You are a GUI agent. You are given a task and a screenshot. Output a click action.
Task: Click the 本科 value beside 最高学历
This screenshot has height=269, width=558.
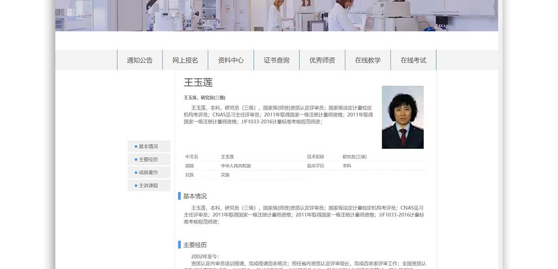point(346,166)
